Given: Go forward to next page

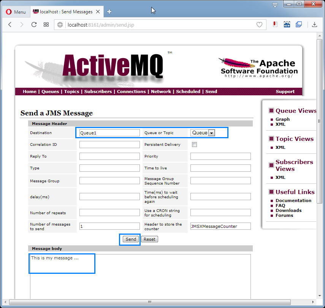Looking at the screenshot, I should (x=22, y=25).
